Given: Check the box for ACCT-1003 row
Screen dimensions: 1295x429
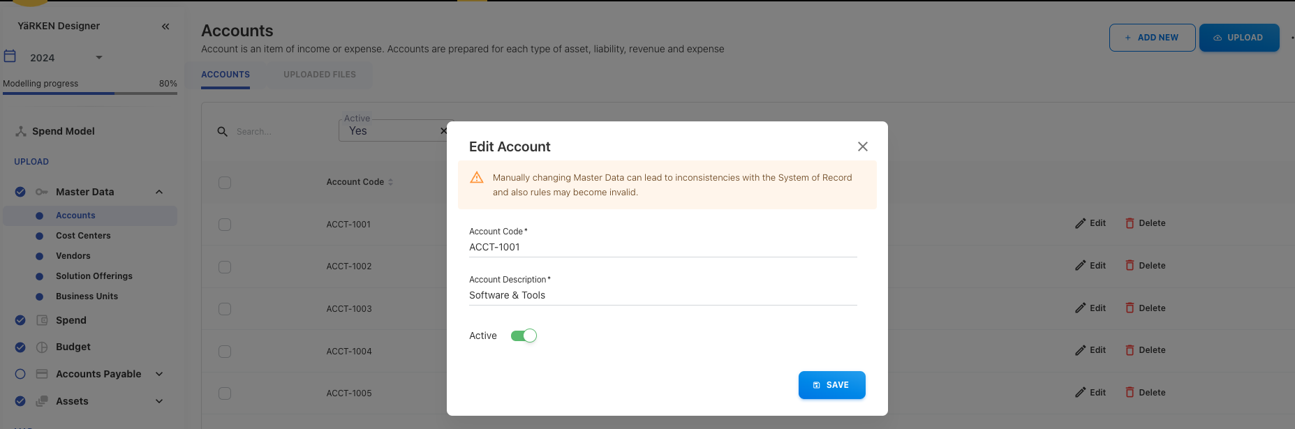Looking at the screenshot, I should point(225,309).
